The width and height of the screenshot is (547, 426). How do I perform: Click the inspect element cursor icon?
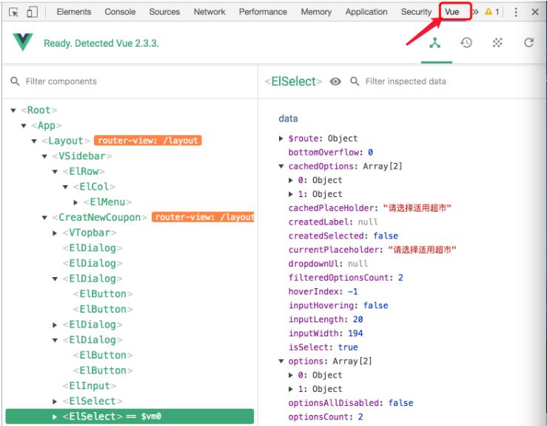(x=13, y=12)
